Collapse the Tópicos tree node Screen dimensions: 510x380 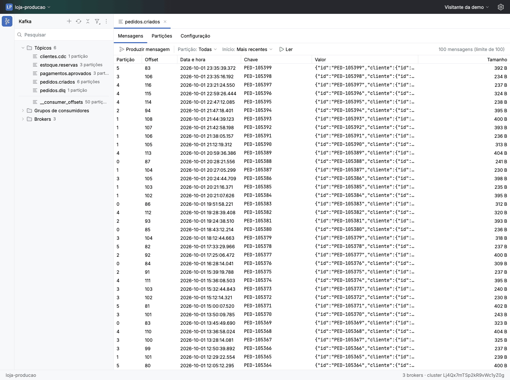(x=23, y=48)
